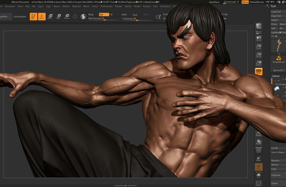Select the Scale transform tool
The width and height of the screenshot is (286, 187).
(x=58, y=17)
